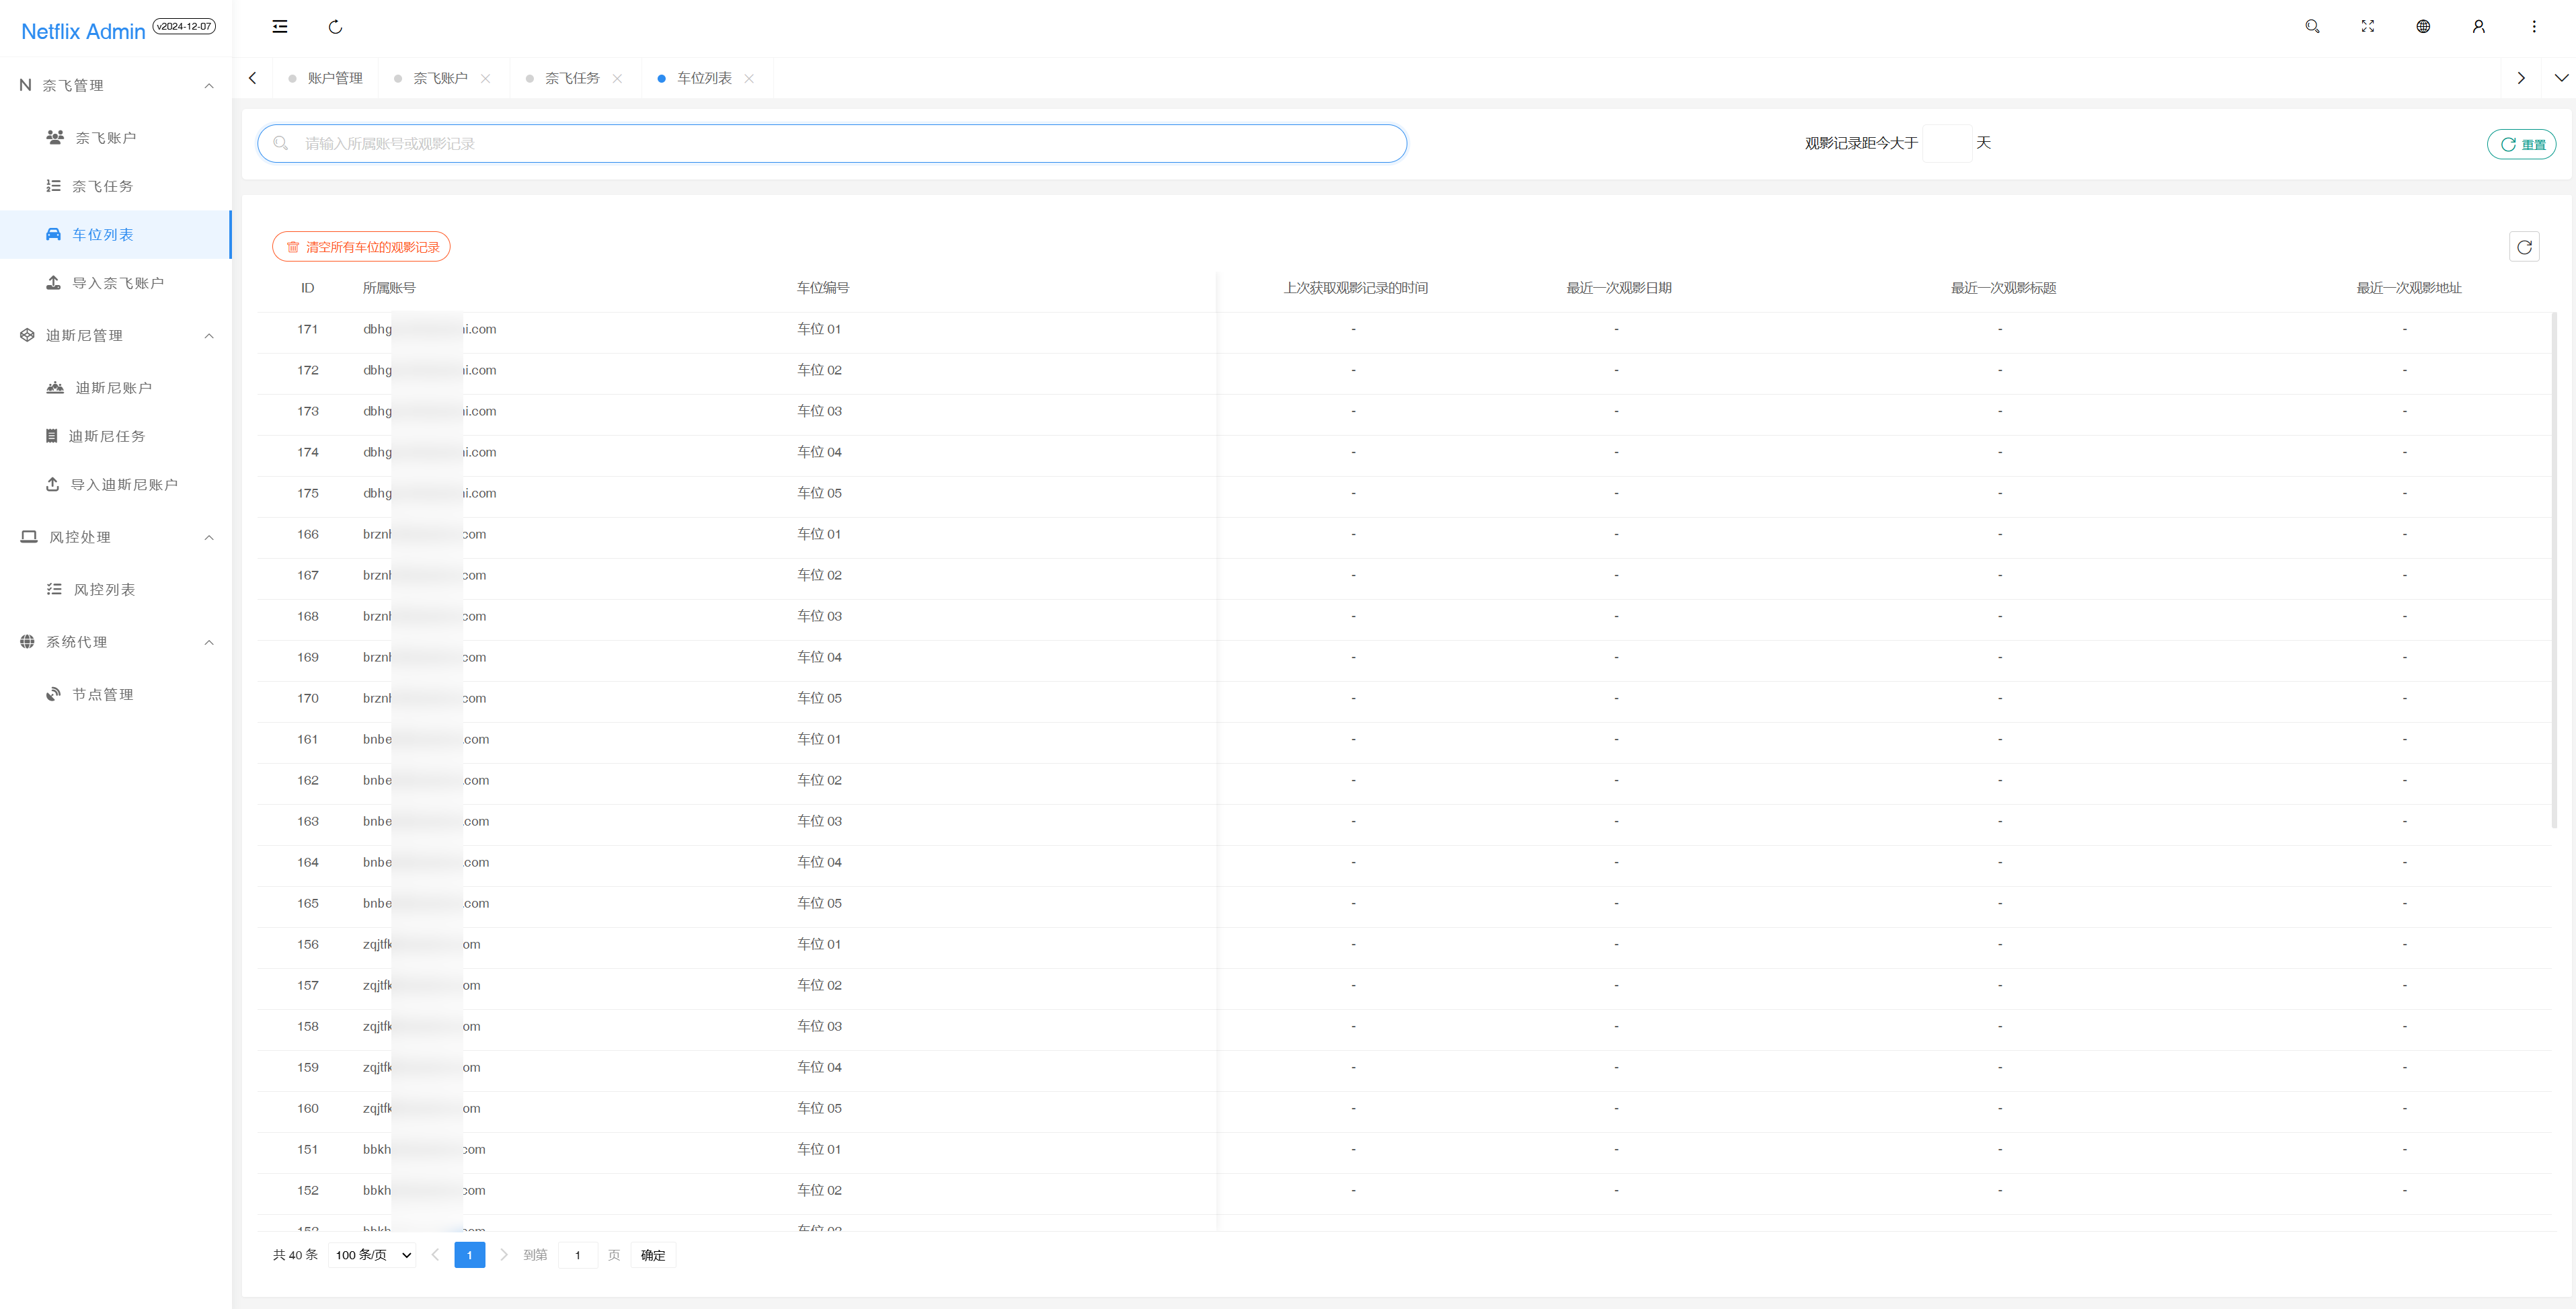This screenshot has height=1309, width=2576.
Task: Close the 车位列表 tab
Action: pos(750,78)
